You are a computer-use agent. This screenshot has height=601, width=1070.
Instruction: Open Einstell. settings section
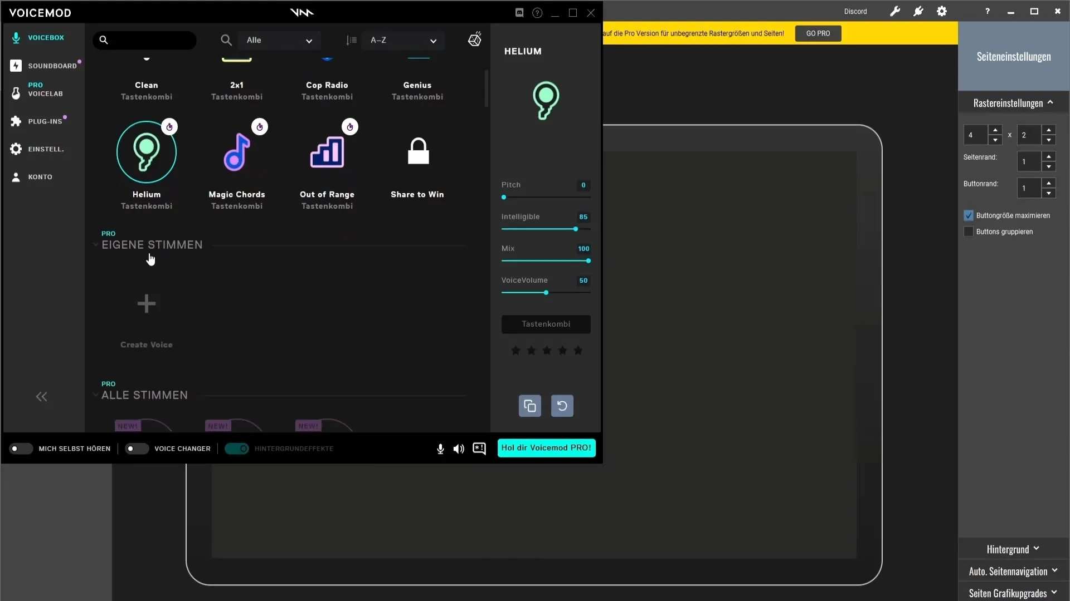pos(38,149)
